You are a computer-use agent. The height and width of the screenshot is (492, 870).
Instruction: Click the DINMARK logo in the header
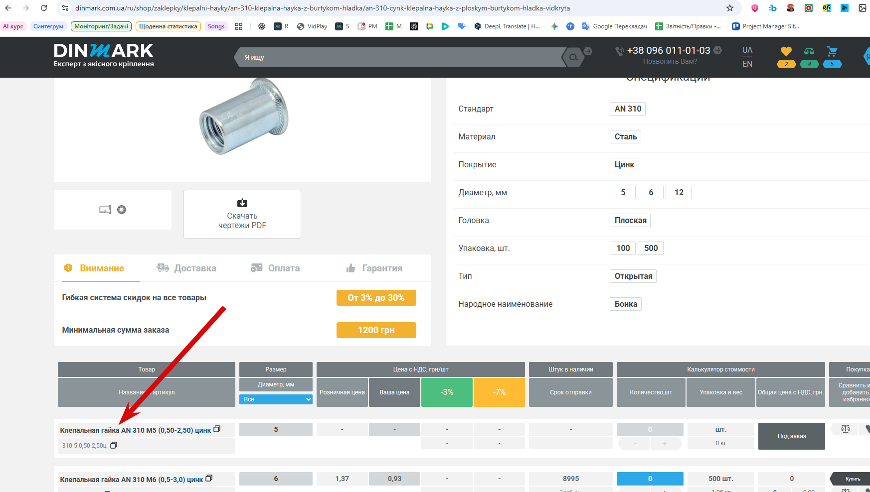pos(104,55)
